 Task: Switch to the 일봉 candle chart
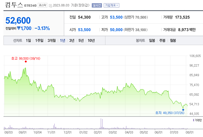(x=152, y=40)
